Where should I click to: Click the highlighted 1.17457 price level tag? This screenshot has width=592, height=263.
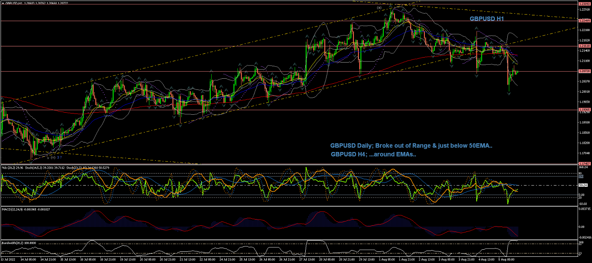click(x=584, y=164)
